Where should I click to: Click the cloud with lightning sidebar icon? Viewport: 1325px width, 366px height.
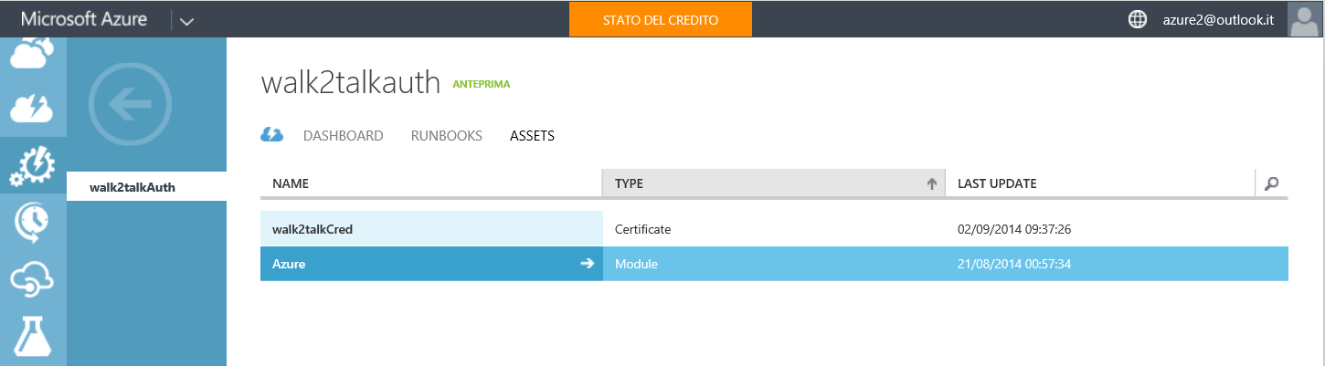tap(33, 109)
